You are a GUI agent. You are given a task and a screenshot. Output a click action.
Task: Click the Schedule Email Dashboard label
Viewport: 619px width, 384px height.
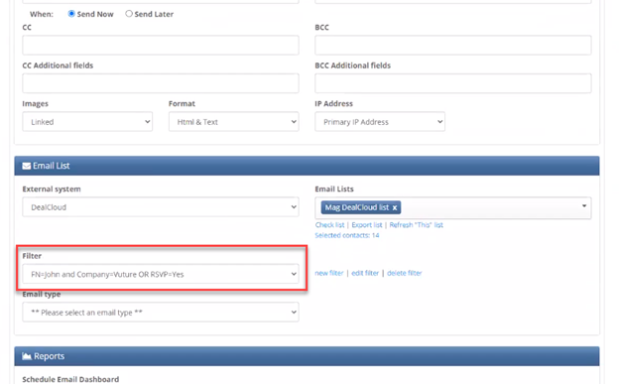(70, 379)
